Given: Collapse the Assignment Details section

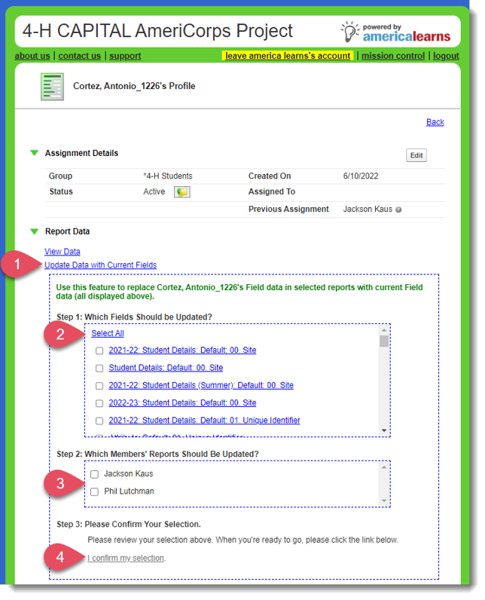Looking at the screenshot, I should point(34,153).
